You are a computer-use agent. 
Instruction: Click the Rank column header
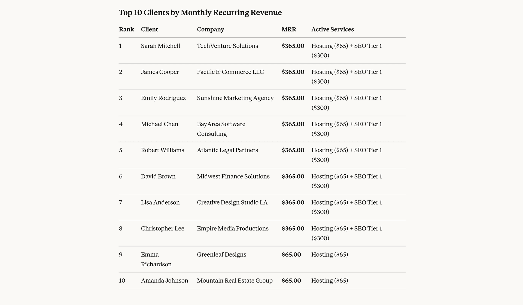click(x=126, y=29)
